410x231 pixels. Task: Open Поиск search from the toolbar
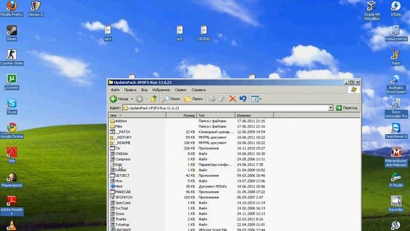(171, 99)
